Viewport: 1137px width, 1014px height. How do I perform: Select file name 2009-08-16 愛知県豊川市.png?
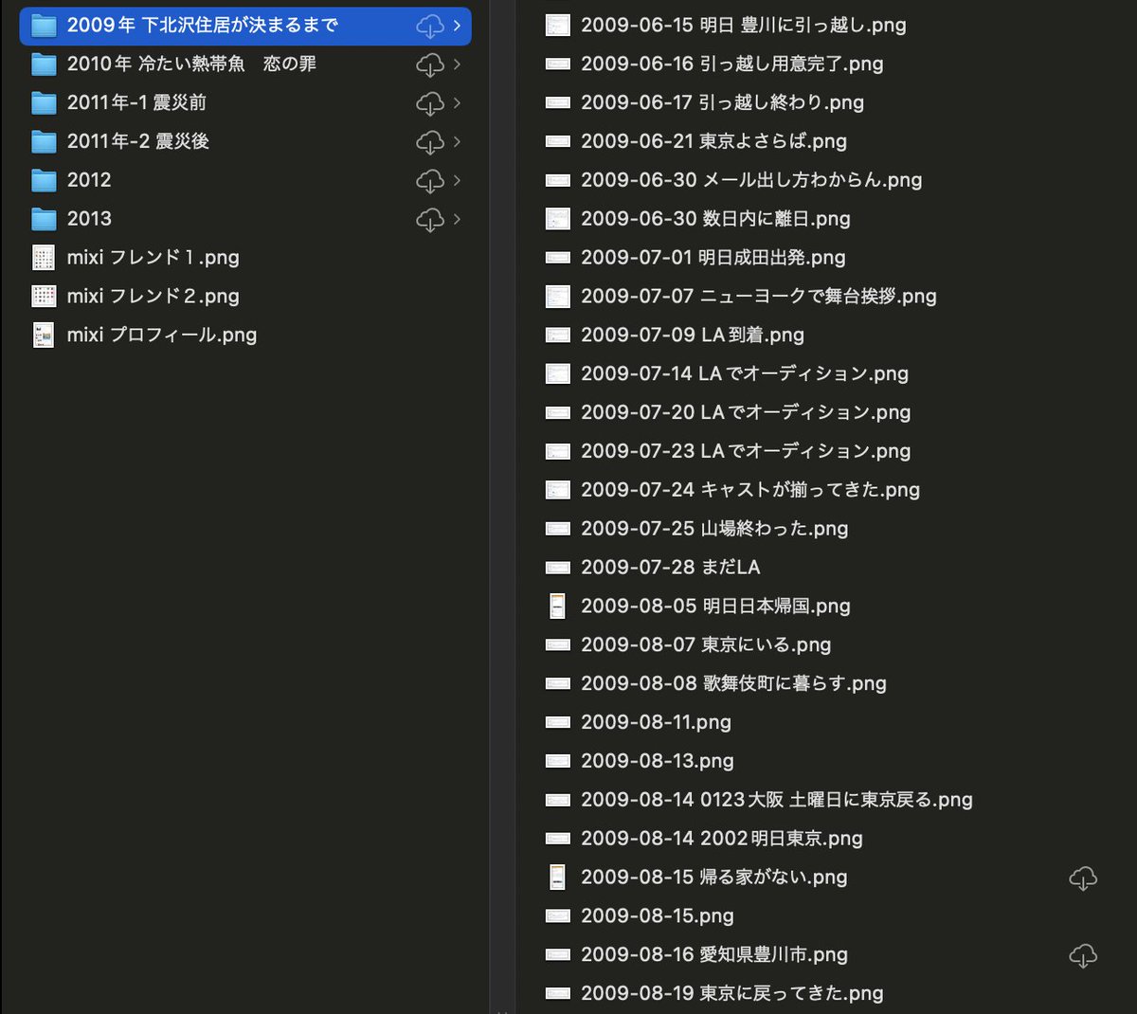coord(714,955)
